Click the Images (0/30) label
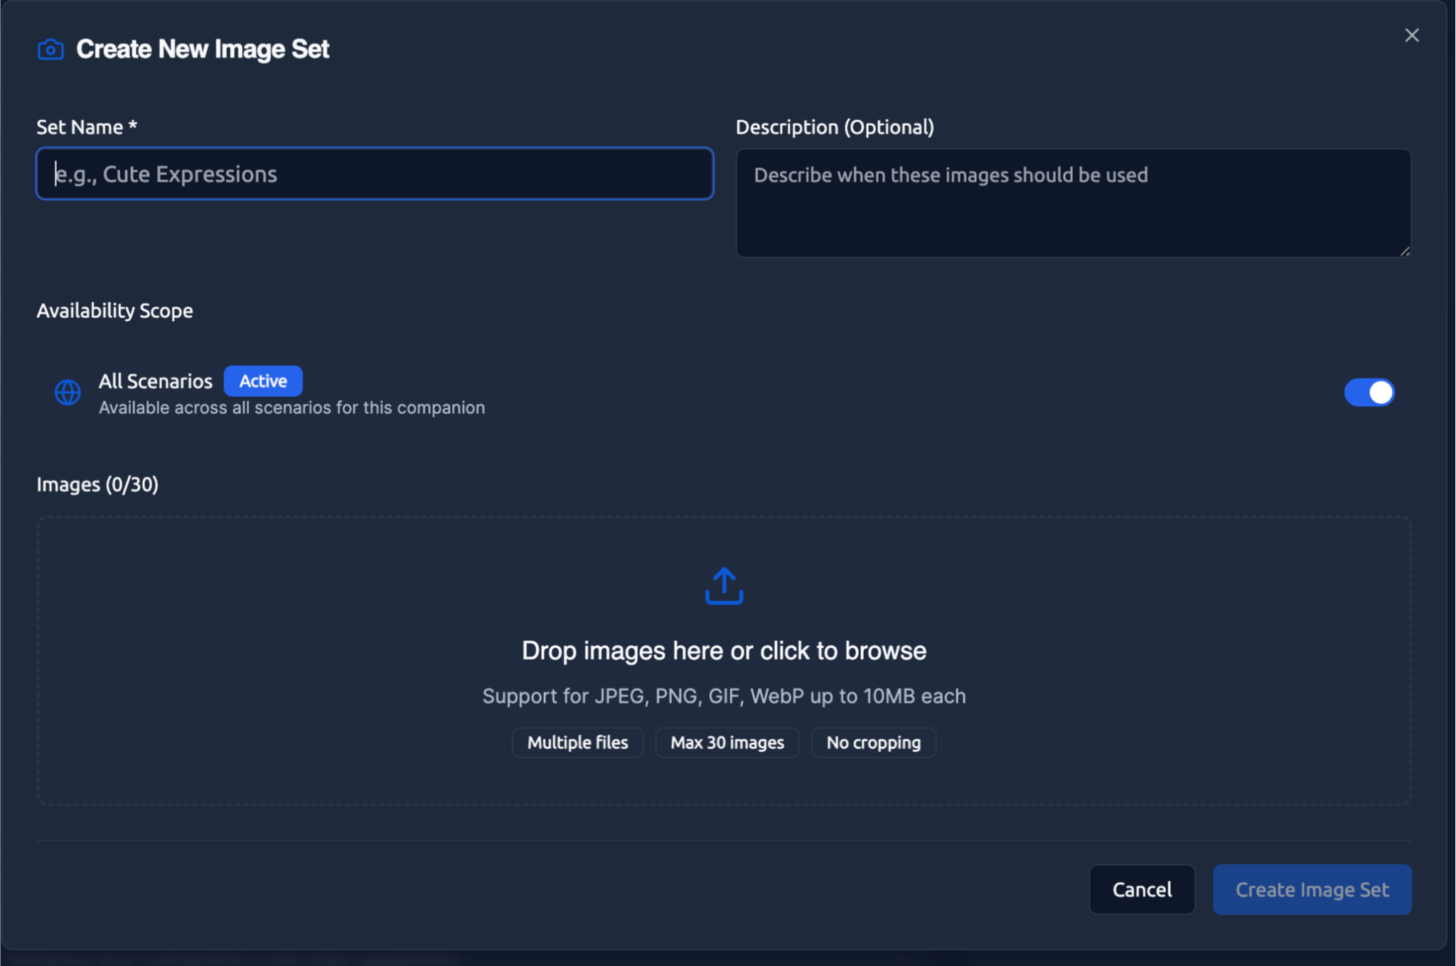 97,484
